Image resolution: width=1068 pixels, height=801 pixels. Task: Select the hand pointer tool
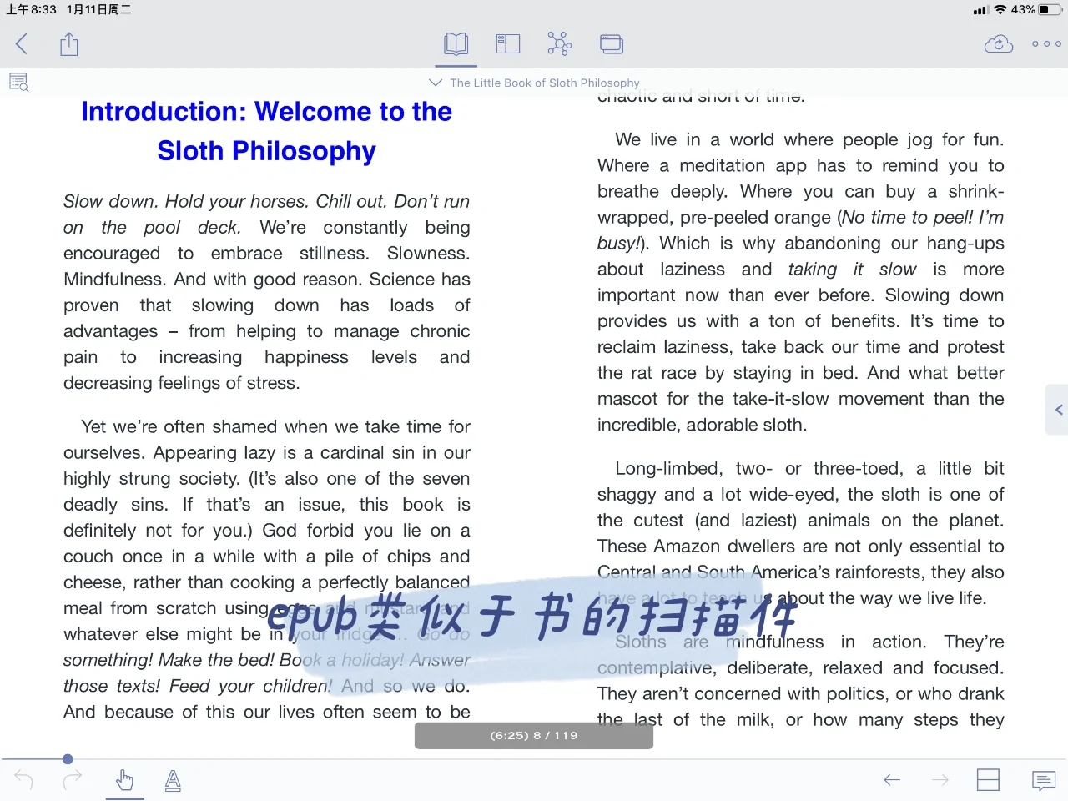point(124,780)
